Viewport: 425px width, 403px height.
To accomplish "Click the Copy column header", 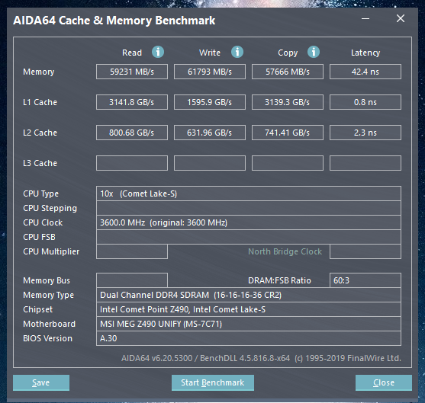I will [x=288, y=53].
